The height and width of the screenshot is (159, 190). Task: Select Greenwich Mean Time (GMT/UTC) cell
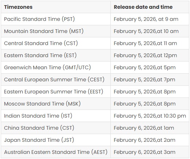pos(56,67)
